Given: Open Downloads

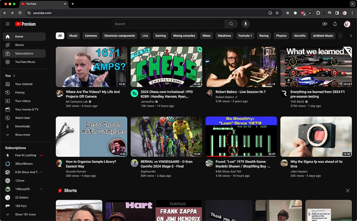Looking at the screenshot, I should [x=24, y=126].
